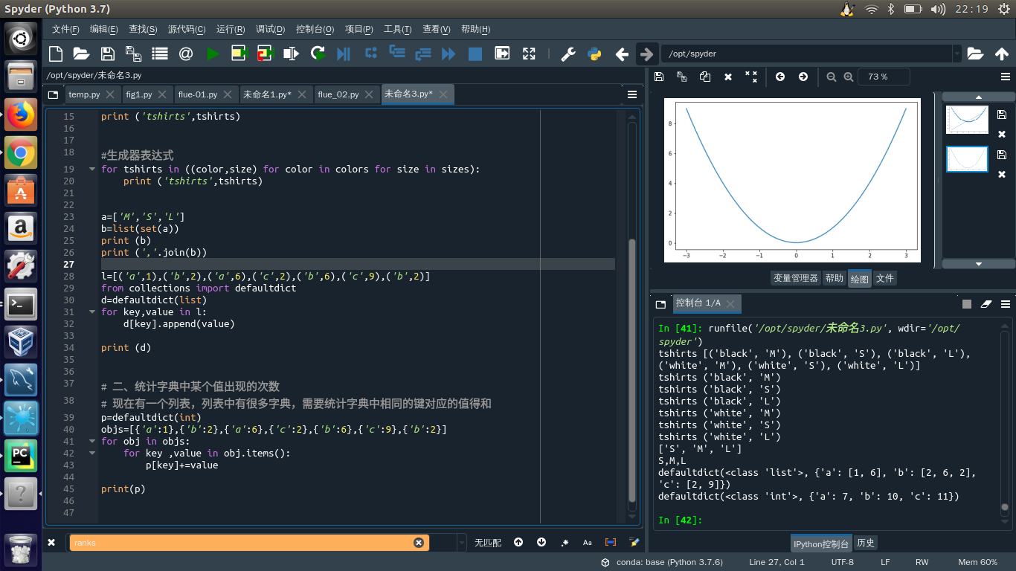Show replace field pencil toggle
Viewport: 1016px width, 571px height.
pos(634,543)
